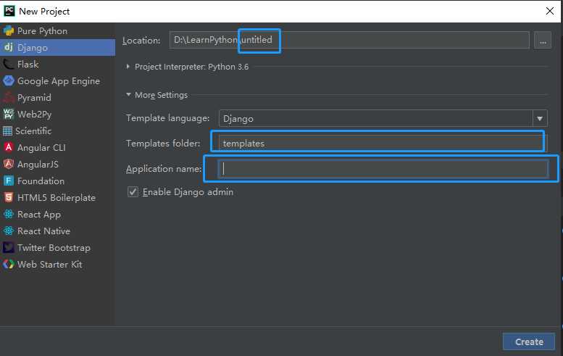Screen dimensions: 563x356
Task: Toggle Enable Django admin checkbox
Action: pos(133,192)
